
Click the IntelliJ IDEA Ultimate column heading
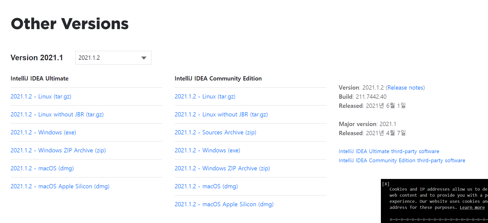click(40, 78)
